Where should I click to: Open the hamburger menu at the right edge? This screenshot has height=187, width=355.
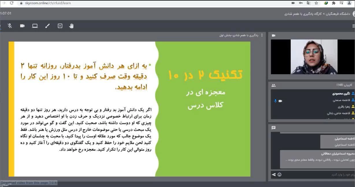(353, 26)
